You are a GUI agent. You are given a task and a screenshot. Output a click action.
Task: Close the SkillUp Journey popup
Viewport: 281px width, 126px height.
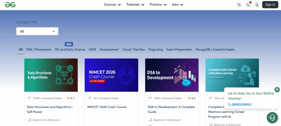[x=277, y=89]
